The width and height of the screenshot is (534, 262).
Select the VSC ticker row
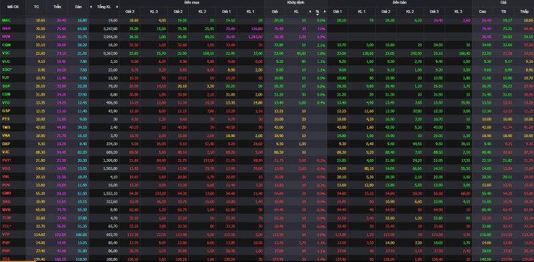pos(267,53)
